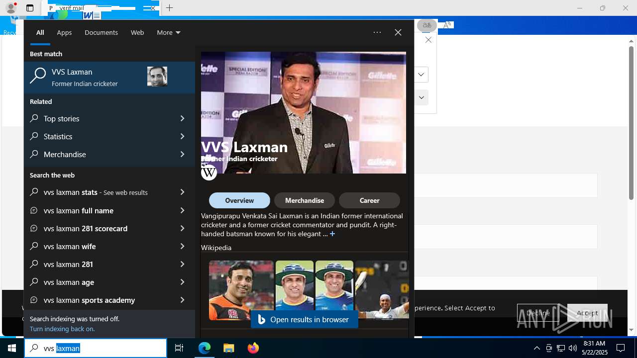Expand arrow beside 'vvs laxman sports academy'
Viewport: 637px width, 358px height.
[182, 300]
